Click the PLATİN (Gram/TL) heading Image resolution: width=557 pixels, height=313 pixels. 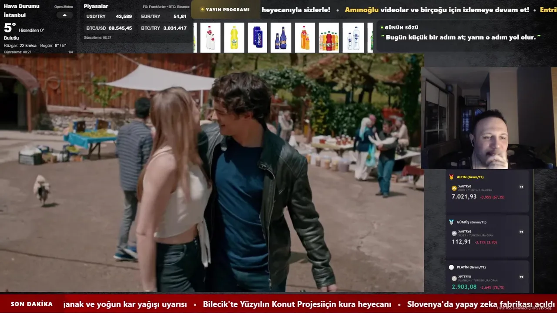click(471, 267)
